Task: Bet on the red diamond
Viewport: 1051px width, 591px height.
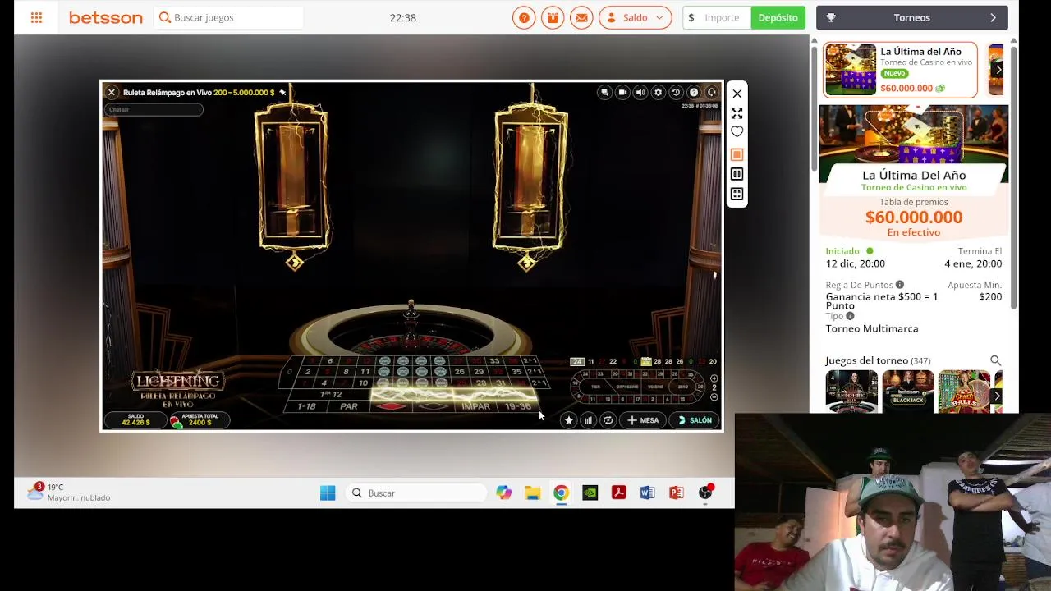Action: [x=392, y=406]
